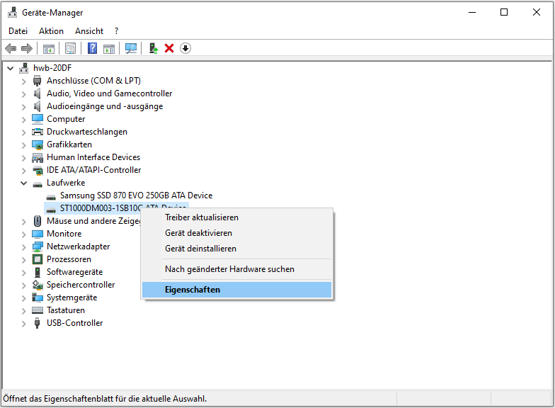Click the Back arrow in toolbar
Image resolution: width=555 pixels, height=408 pixels.
[11, 48]
